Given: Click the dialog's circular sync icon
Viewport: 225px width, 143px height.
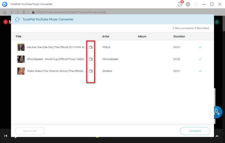Looking at the screenshot, I should click(17, 19).
